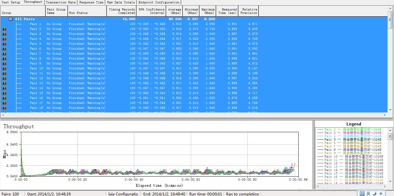Click the Relative Precision column header
Viewport: 394px width, 196px height.
(x=248, y=11)
